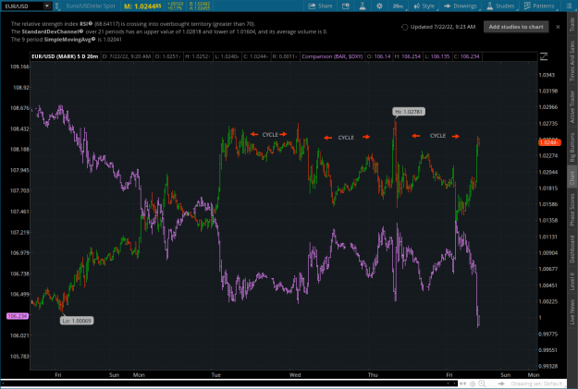Click the StandardDevChannel study info icon
Screen dimensions: 578x389
(81, 31)
